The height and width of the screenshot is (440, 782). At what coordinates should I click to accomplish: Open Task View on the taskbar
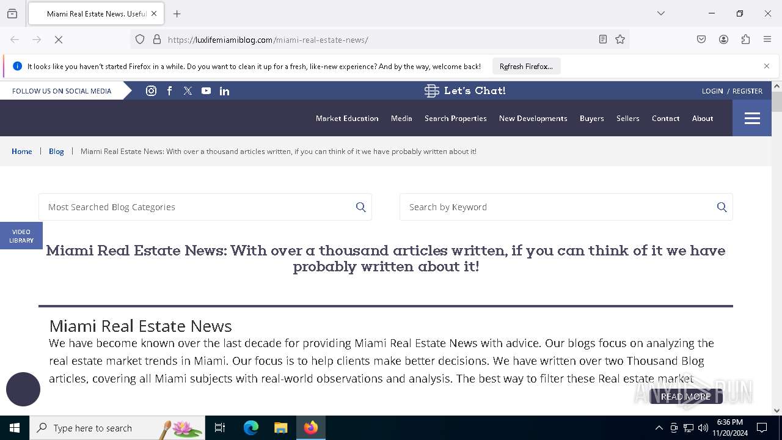point(220,428)
